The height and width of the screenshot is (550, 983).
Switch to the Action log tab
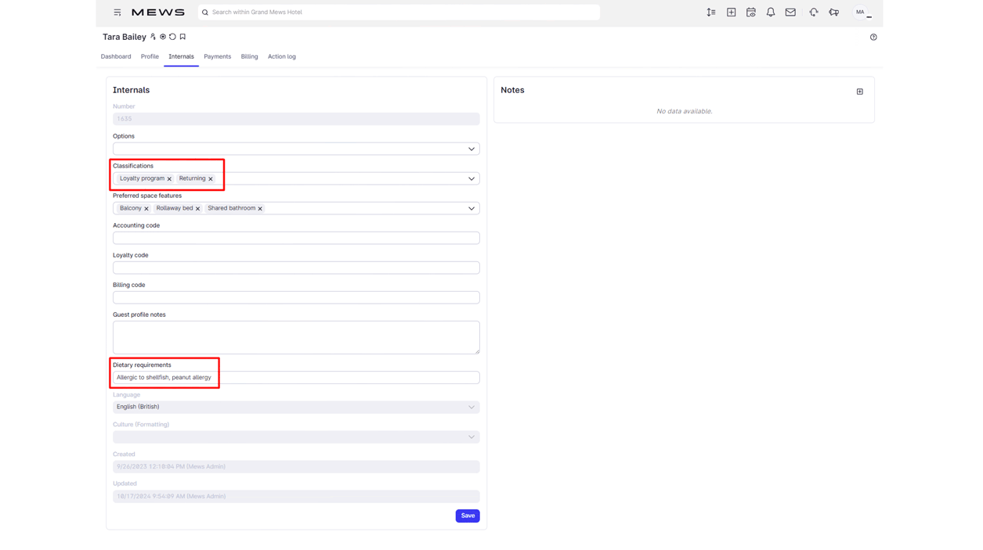tap(281, 56)
